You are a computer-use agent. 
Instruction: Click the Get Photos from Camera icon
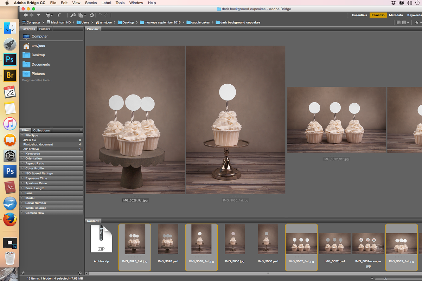[73, 15]
